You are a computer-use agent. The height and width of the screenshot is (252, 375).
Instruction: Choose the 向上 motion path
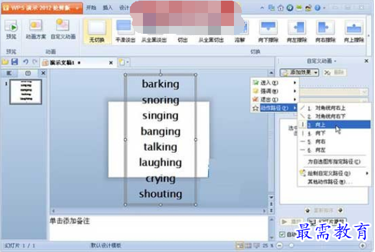click(334, 125)
